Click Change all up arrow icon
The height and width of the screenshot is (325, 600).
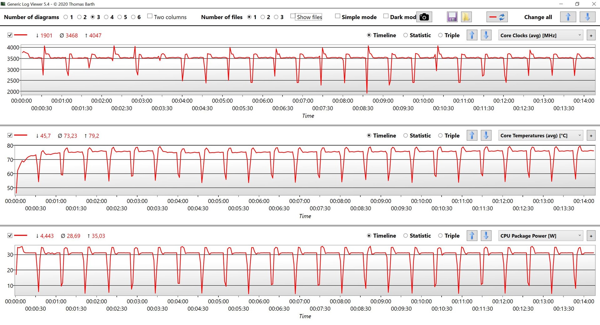tap(568, 17)
